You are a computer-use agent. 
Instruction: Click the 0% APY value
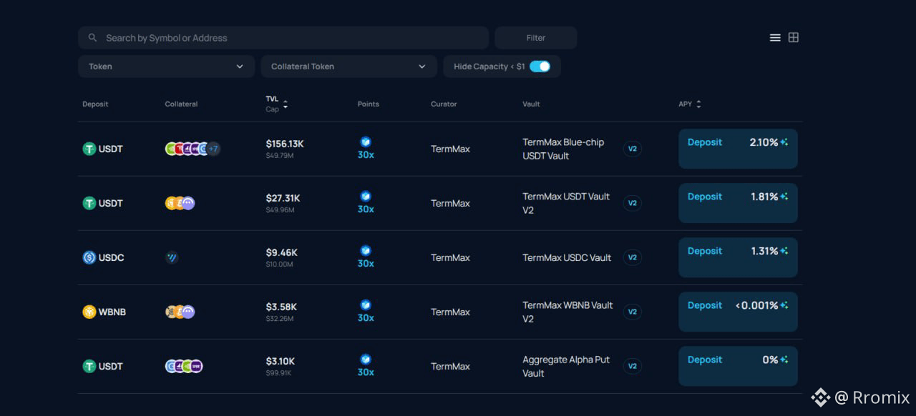[x=770, y=360]
